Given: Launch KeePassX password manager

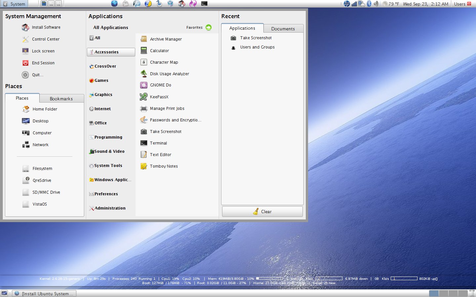Looking at the screenshot, I should click(154, 97).
